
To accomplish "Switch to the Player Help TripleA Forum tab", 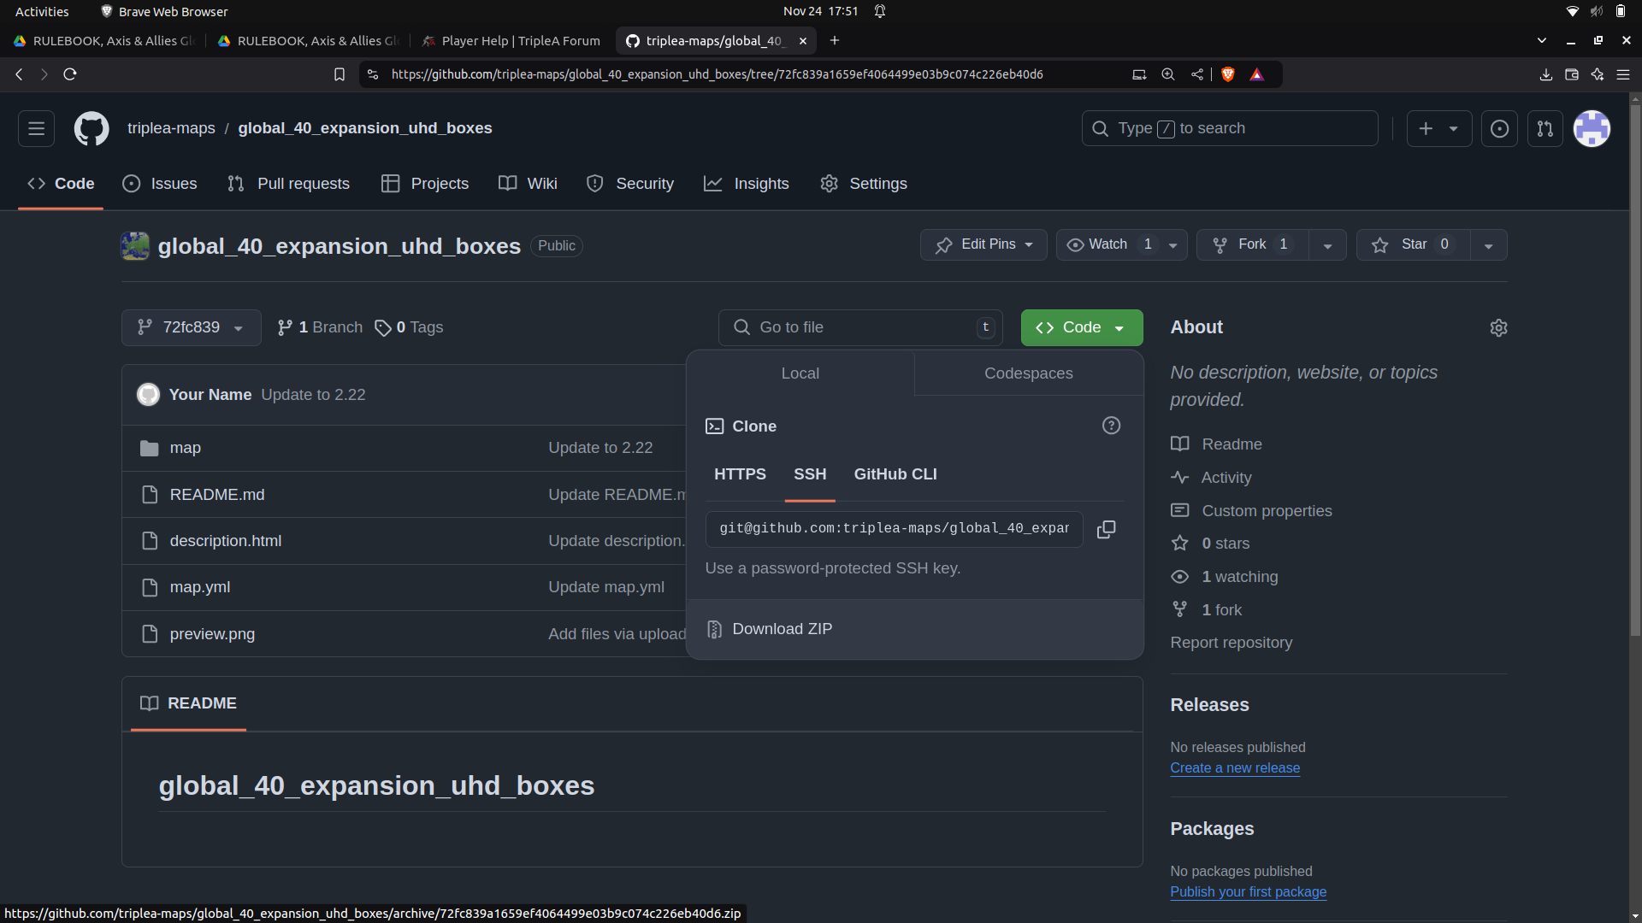I will 511,40.
